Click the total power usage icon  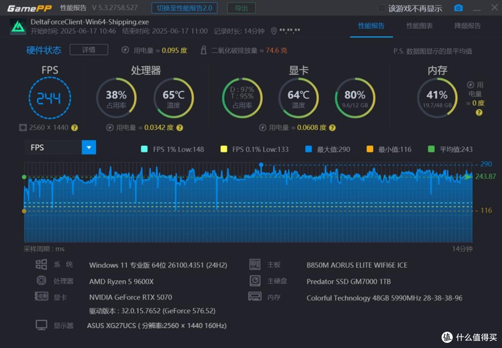[125, 50]
